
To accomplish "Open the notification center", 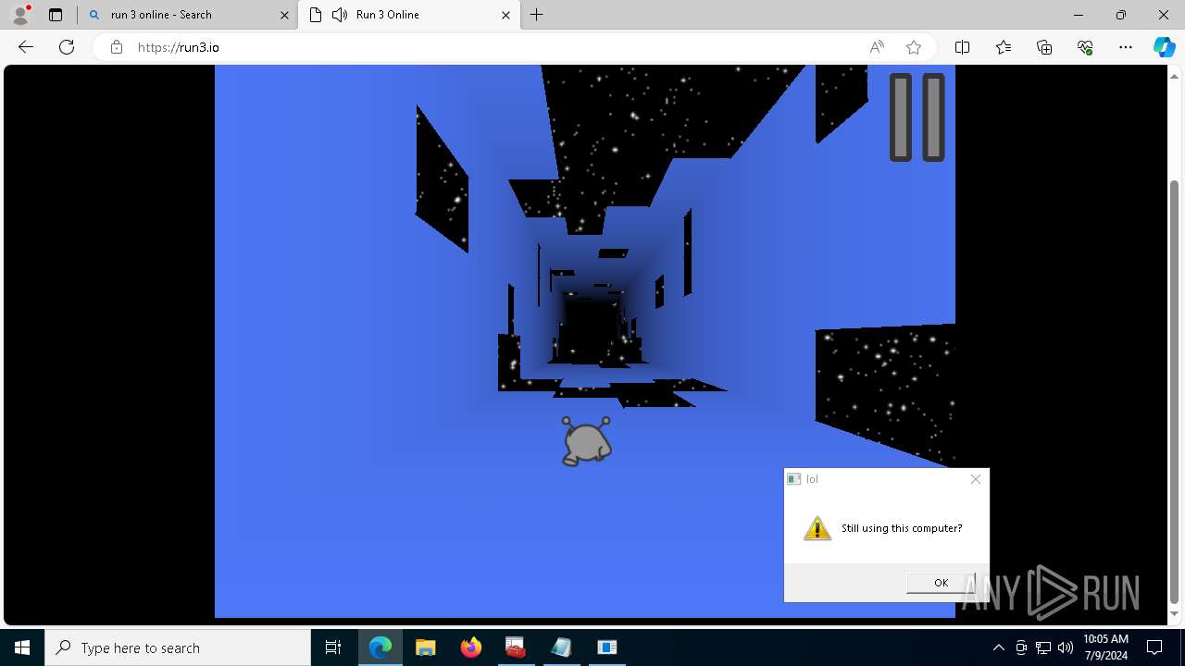I will coord(1154,647).
